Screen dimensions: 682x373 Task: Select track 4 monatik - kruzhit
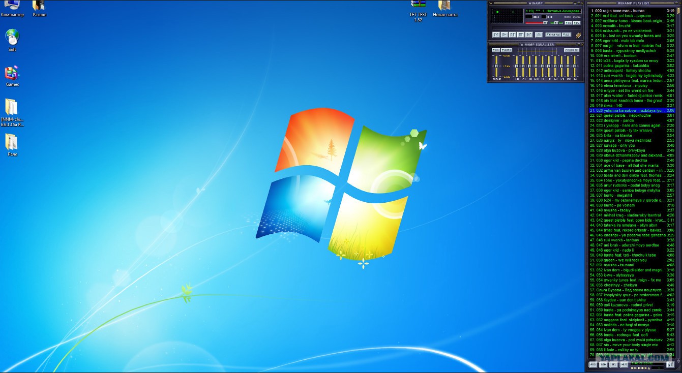(x=632, y=25)
